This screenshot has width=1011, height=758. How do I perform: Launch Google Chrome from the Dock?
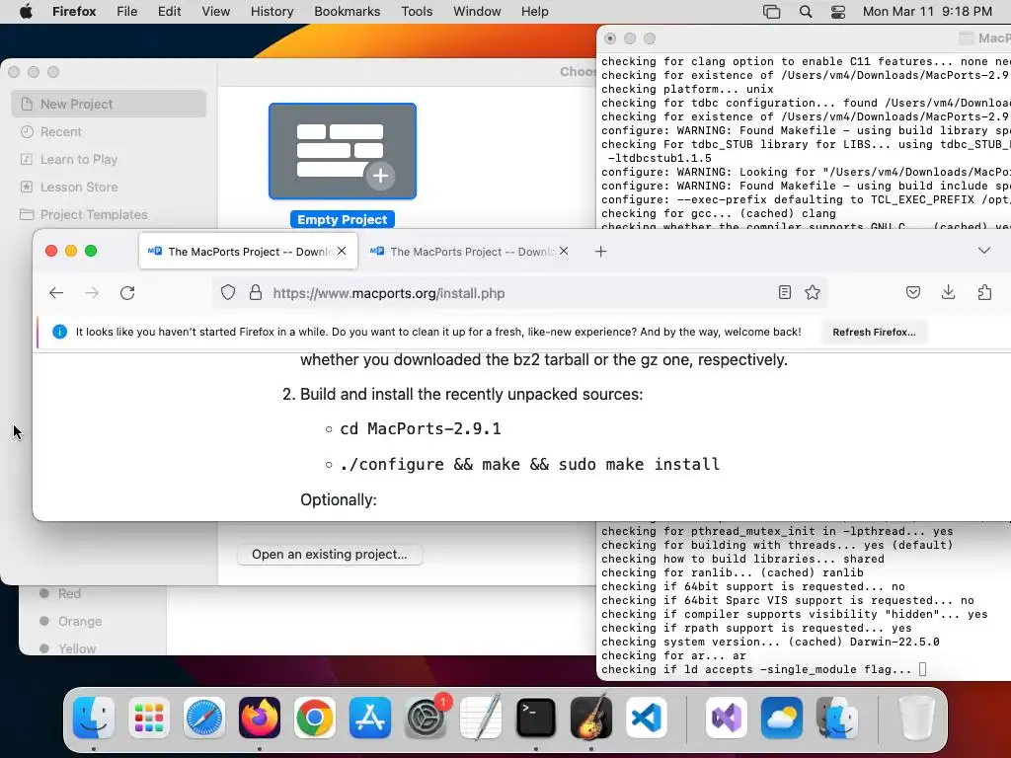[315, 718]
